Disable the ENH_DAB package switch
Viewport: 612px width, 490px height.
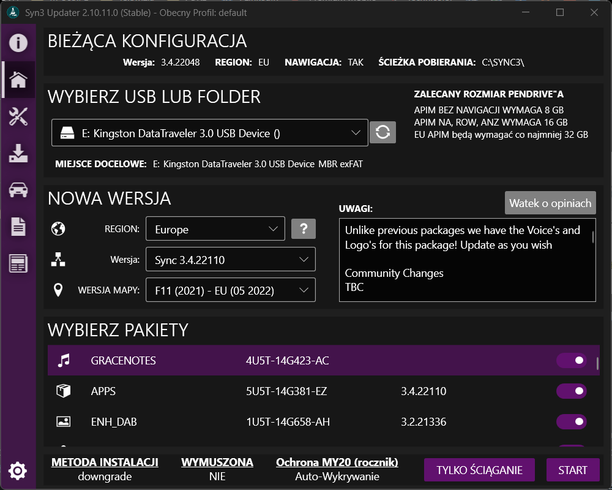pos(571,422)
